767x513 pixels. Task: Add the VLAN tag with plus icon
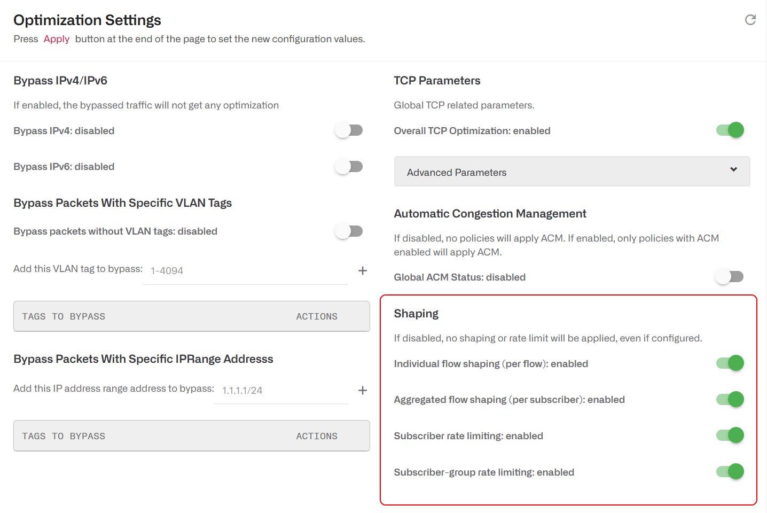363,270
